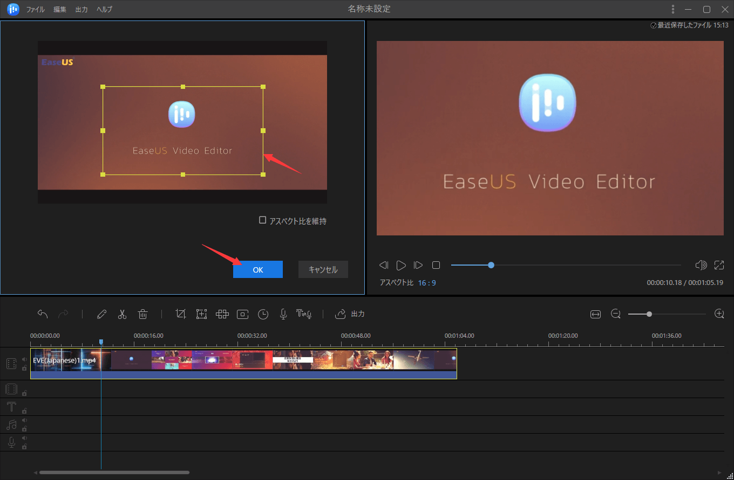Image resolution: width=734 pixels, height=480 pixels.
Task: Open the ヘルプ menu
Action: coord(105,10)
